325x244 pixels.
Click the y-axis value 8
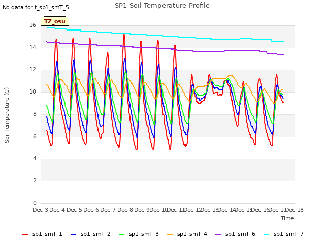click(x=35, y=114)
